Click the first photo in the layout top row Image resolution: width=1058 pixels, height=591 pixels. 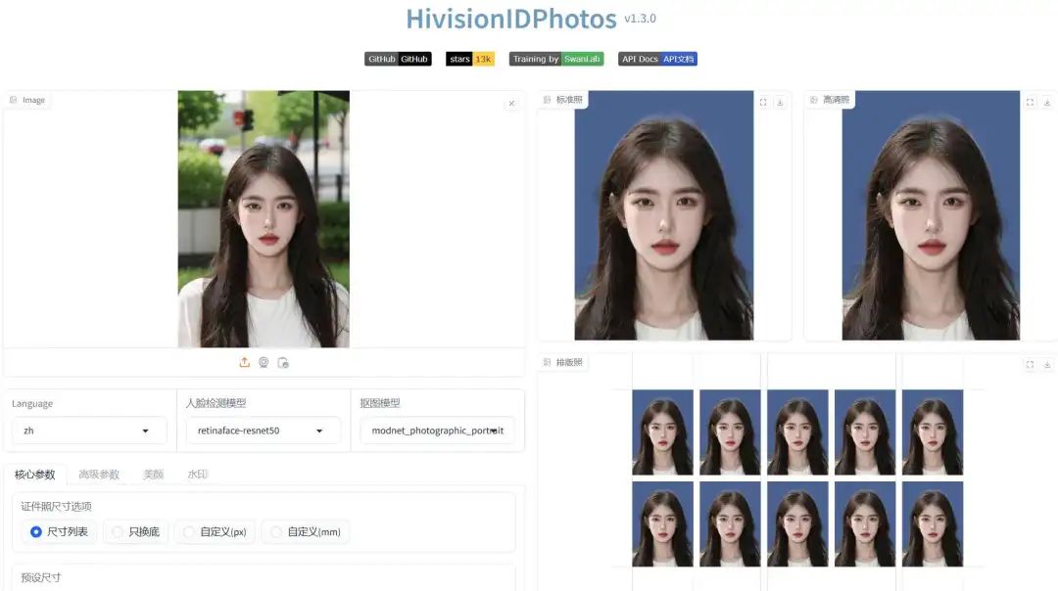click(662, 432)
